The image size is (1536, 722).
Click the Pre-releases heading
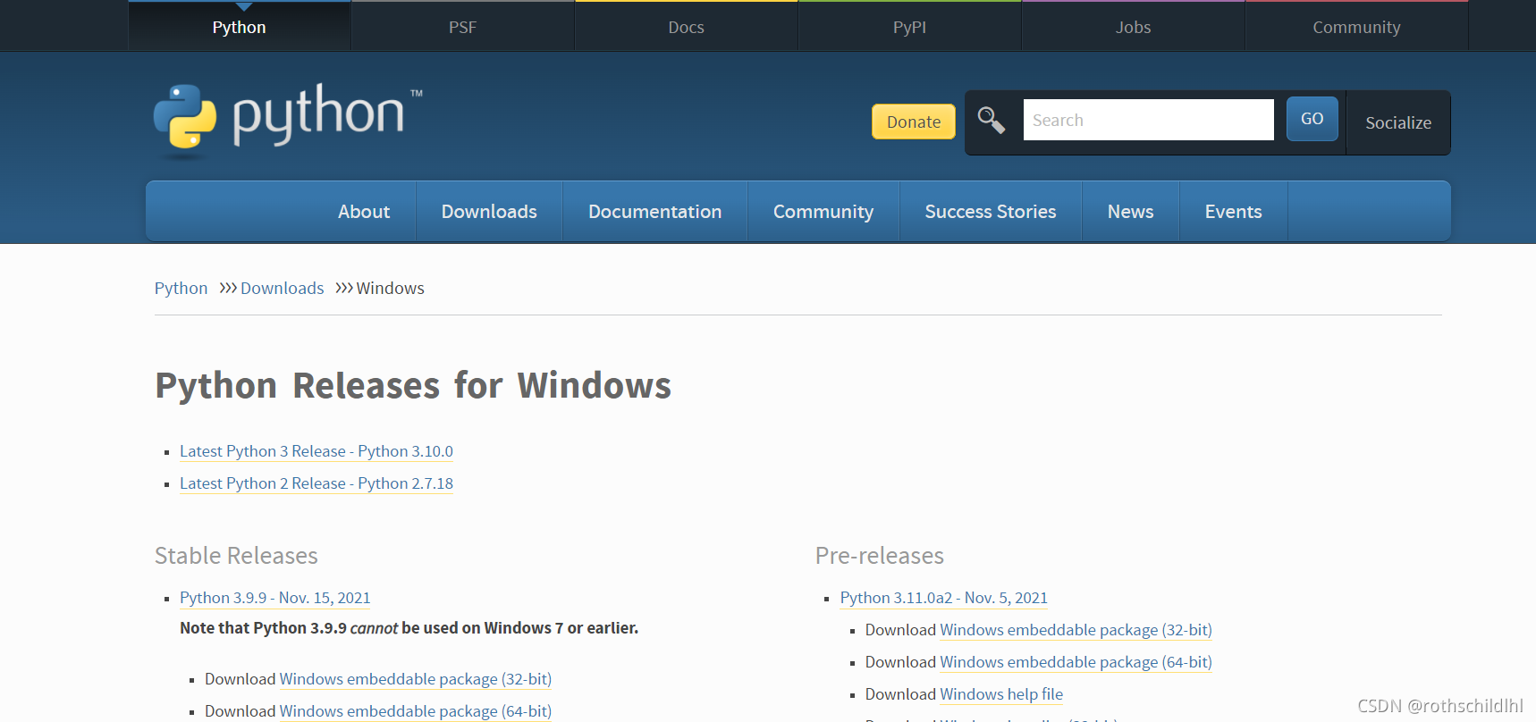(x=880, y=556)
